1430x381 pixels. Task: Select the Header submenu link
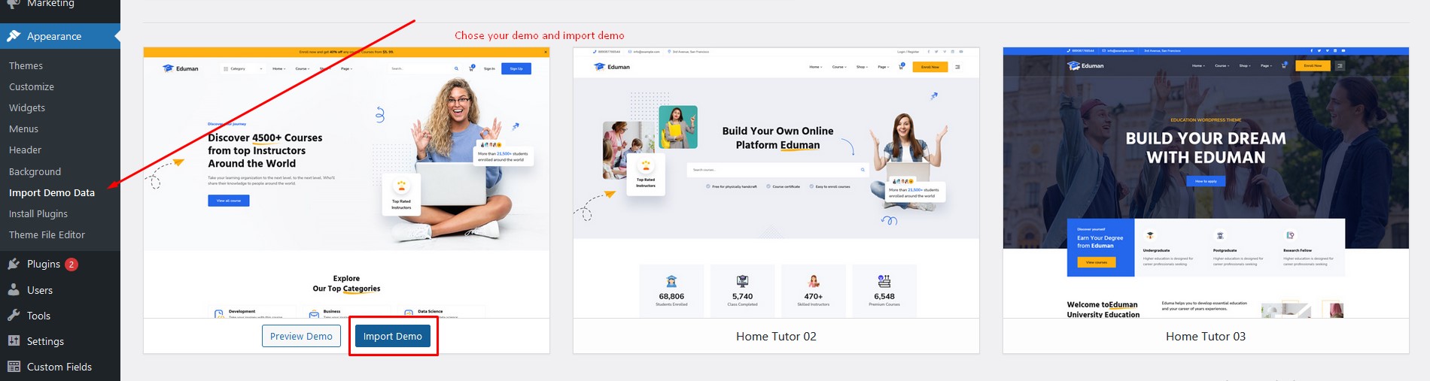(x=25, y=150)
